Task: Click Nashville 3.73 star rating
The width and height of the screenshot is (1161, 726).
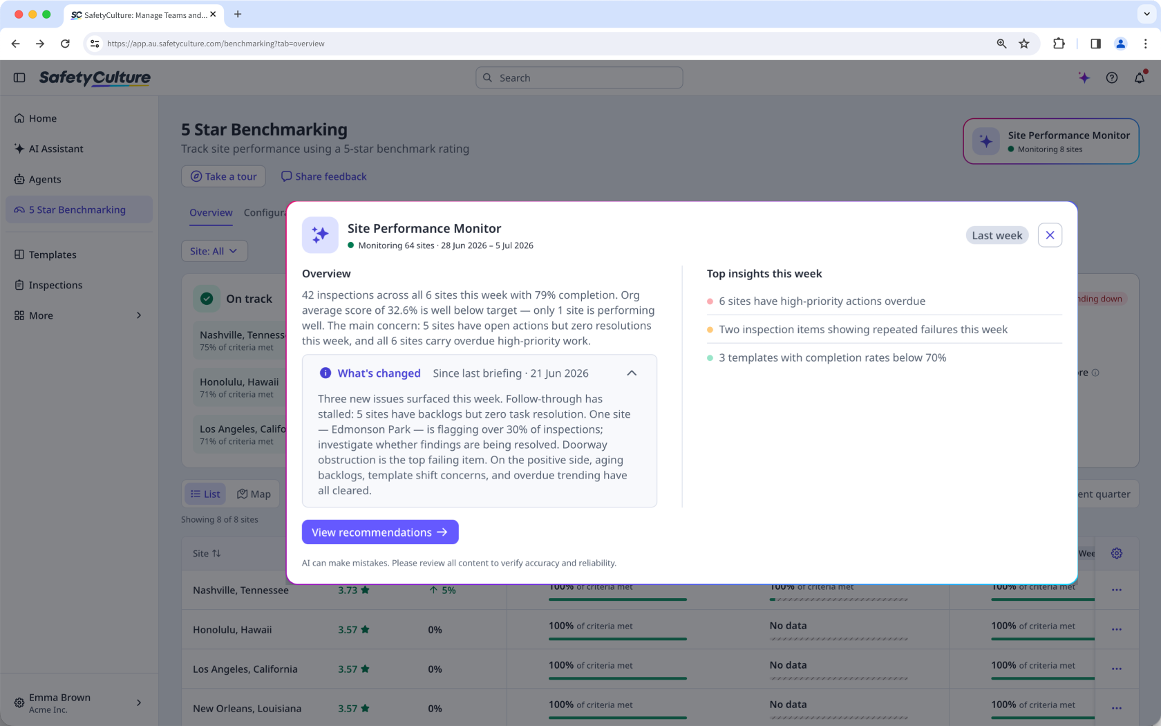Action: point(353,590)
